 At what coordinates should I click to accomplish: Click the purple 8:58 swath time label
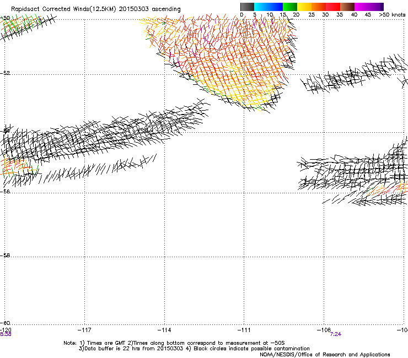pyautogui.click(x=6, y=334)
